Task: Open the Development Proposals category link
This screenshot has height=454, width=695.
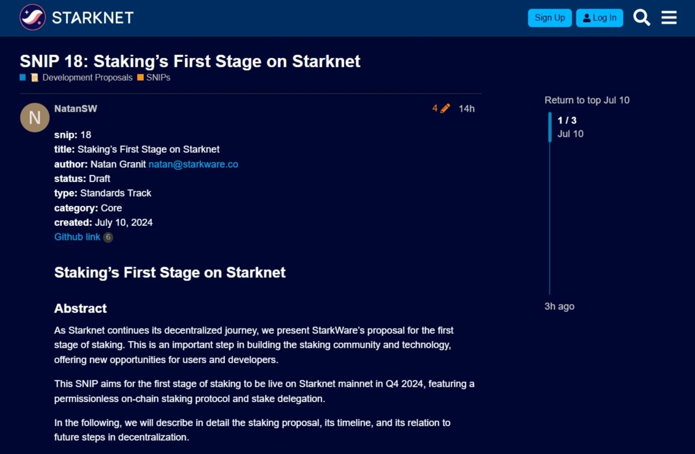Action: [x=87, y=77]
